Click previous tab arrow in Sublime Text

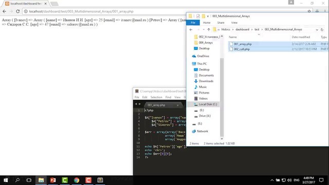point(136,104)
